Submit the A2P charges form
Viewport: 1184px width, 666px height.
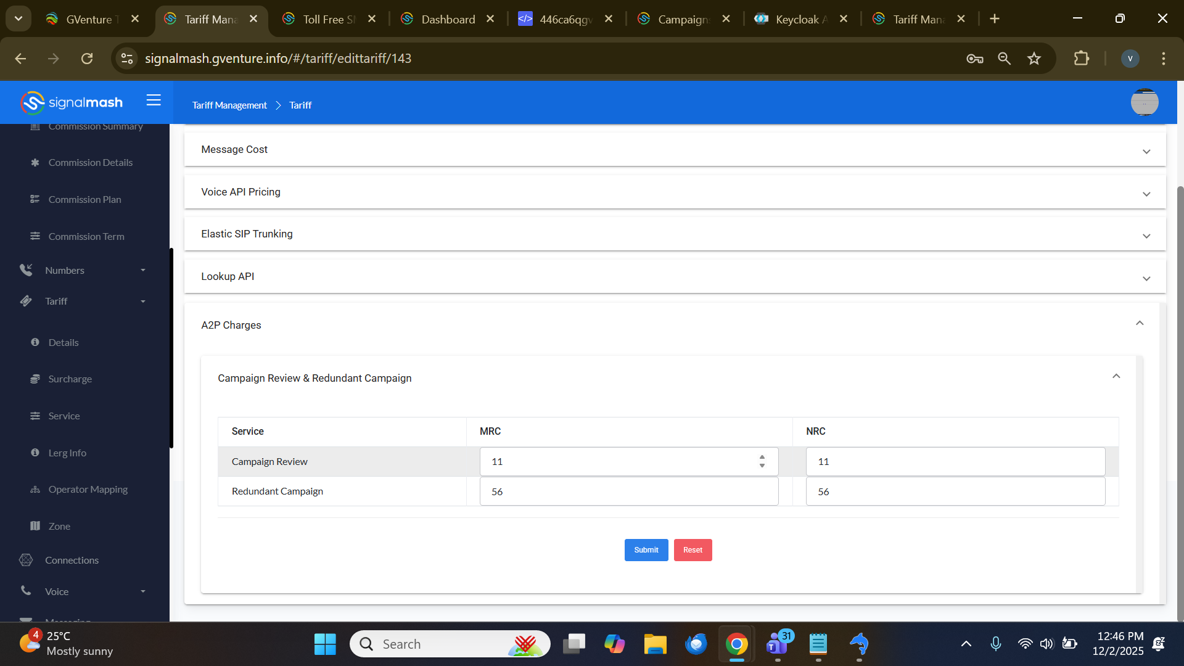[x=646, y=550]
